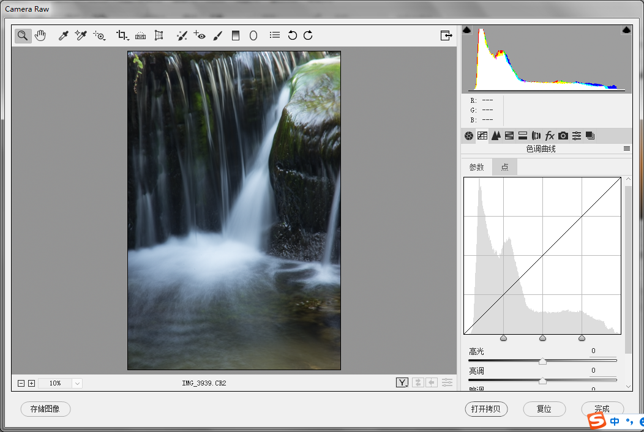Zoom in with the plus button
644x432 pixels.
[x=31, y=383]
